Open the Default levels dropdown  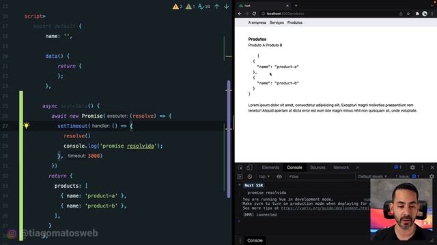tap(372, 177)
